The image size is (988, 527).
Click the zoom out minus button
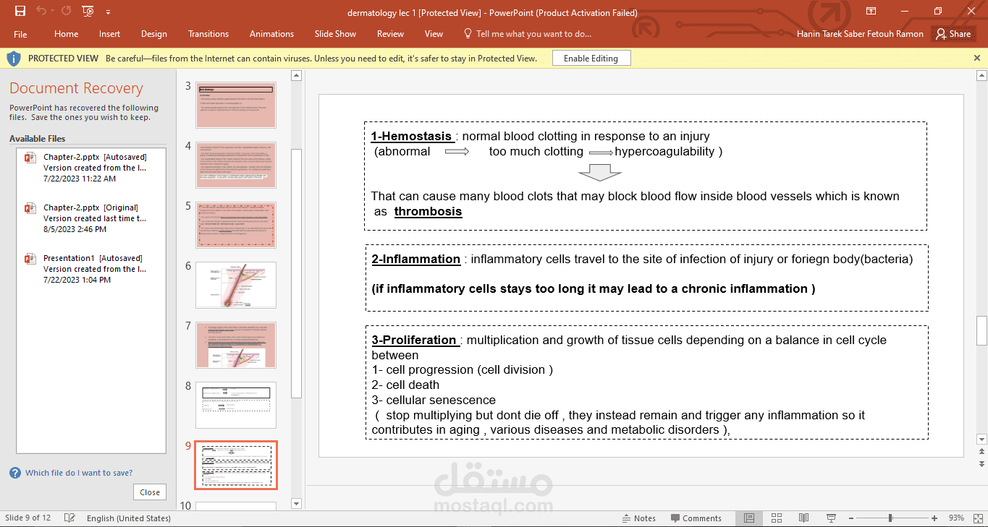pos(850,518)
